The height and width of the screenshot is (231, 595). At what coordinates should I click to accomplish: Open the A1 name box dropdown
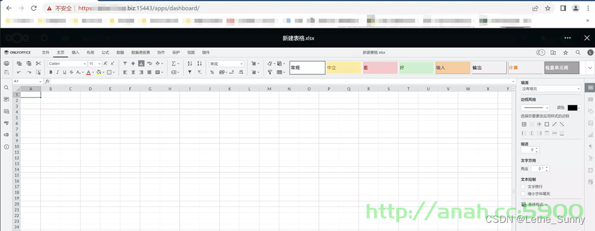click(40, 82)
